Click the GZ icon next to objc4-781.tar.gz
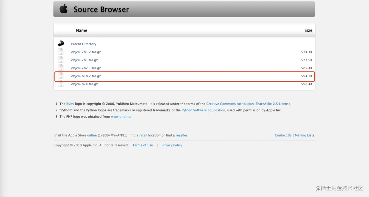 tap(61, 59)
